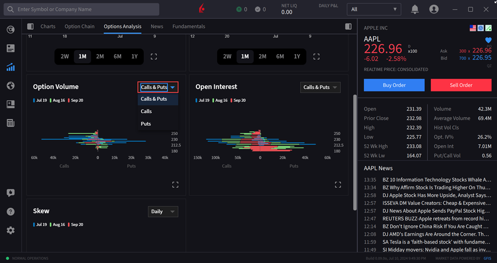The width and height of the screenshot is (497, 263).
Task: Select 6M range on chart above Open Interest
Action: [x=280, y=57]
